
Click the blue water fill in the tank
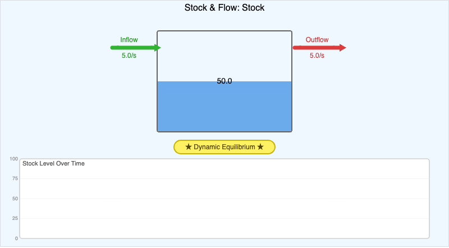(224, 109)
